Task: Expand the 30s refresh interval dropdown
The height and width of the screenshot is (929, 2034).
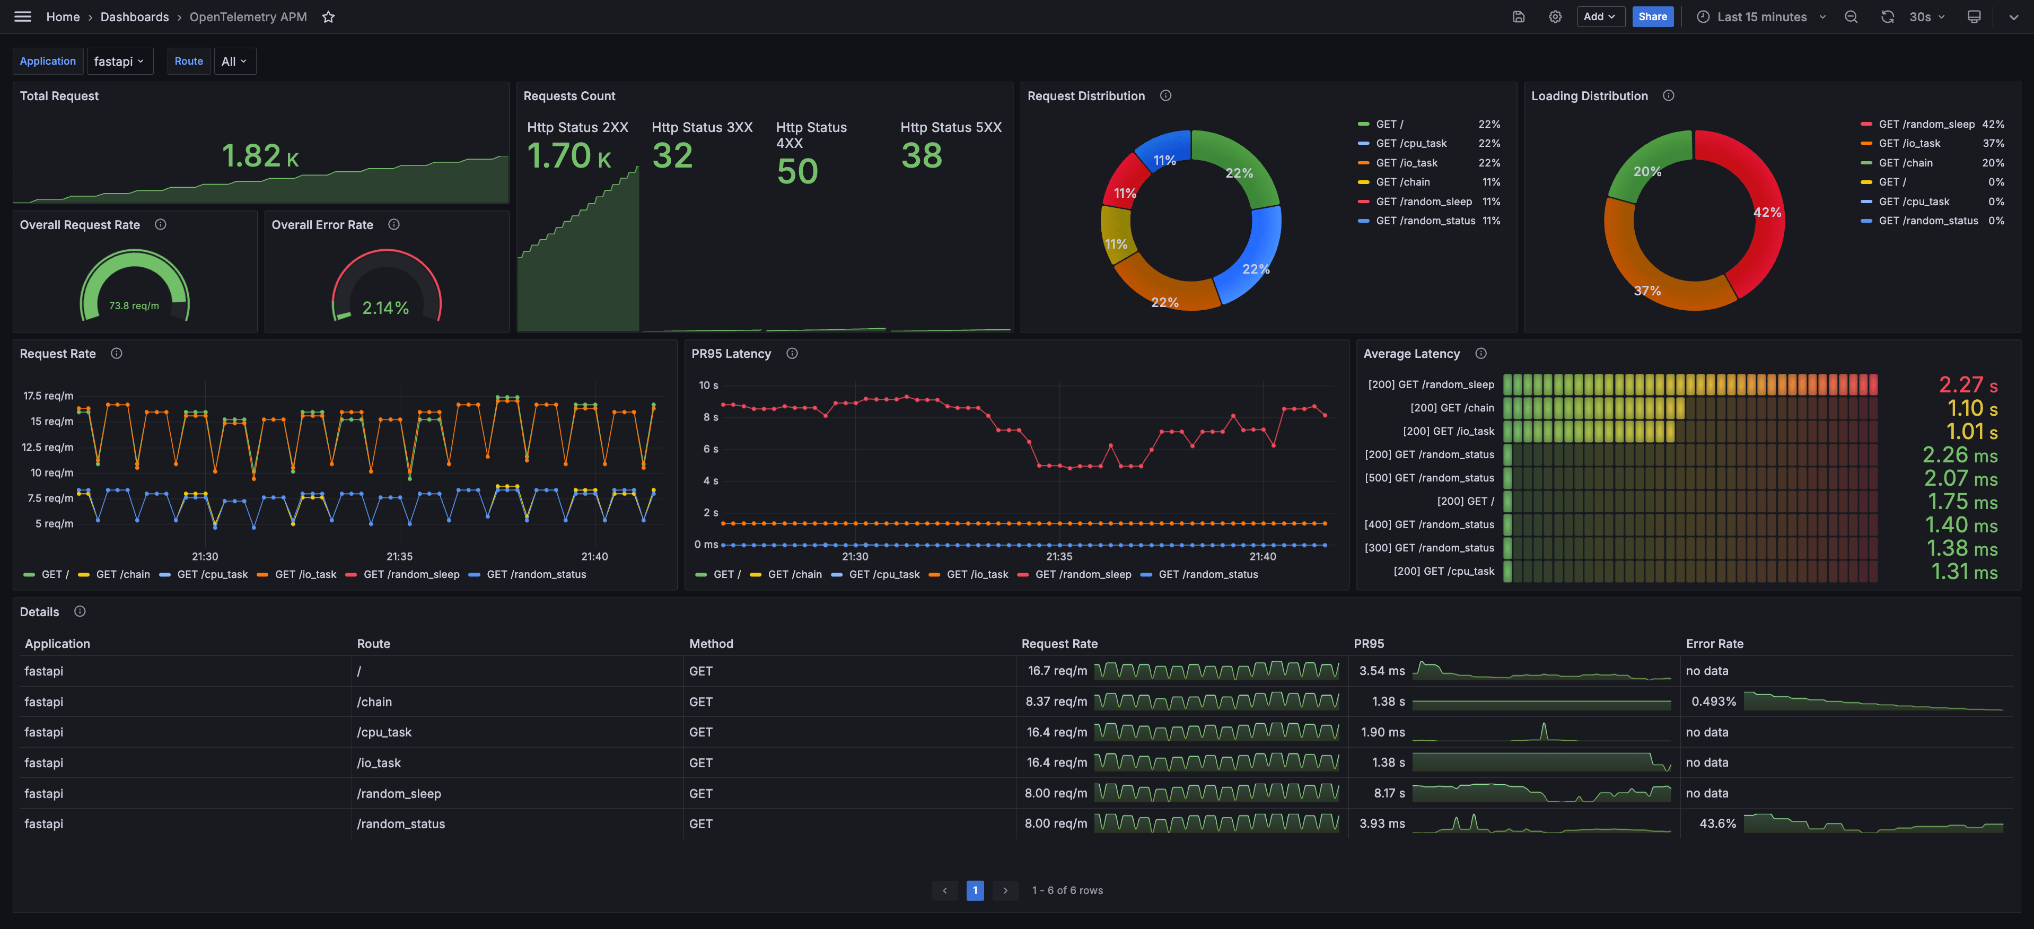Action: pos(1927,16)
